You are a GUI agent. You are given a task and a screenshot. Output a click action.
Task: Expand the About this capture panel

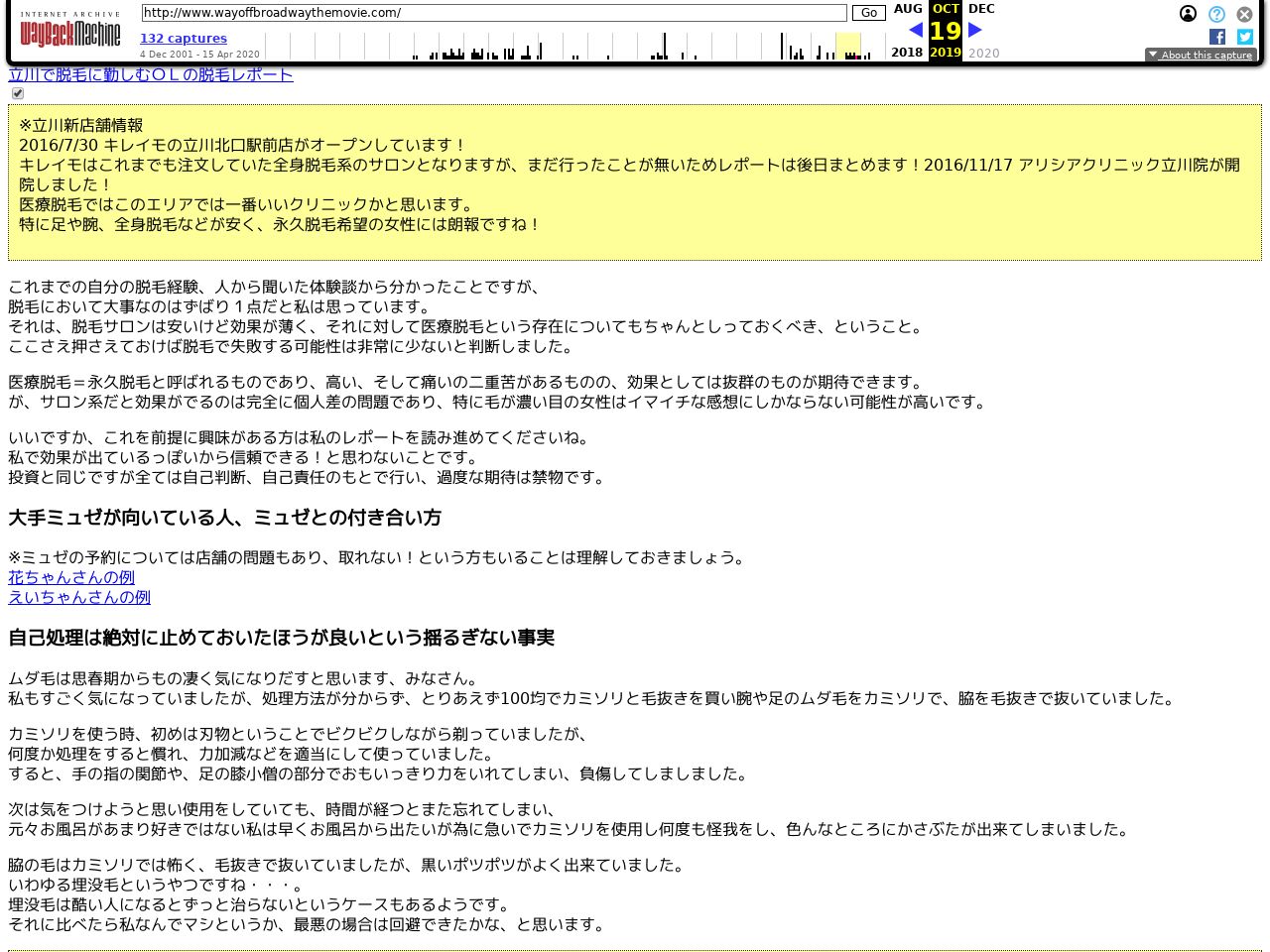coord(1201,56)
